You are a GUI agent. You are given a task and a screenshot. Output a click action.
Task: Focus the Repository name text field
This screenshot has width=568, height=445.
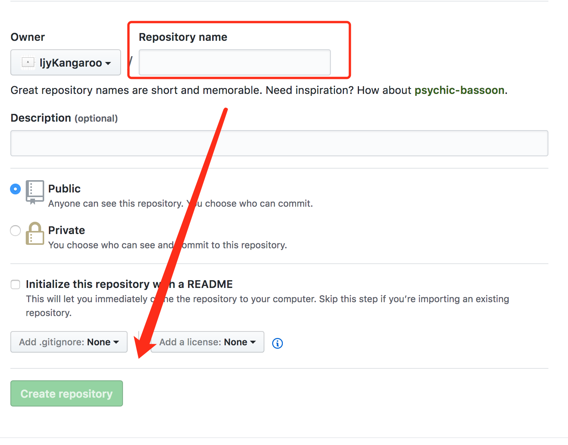234,62
